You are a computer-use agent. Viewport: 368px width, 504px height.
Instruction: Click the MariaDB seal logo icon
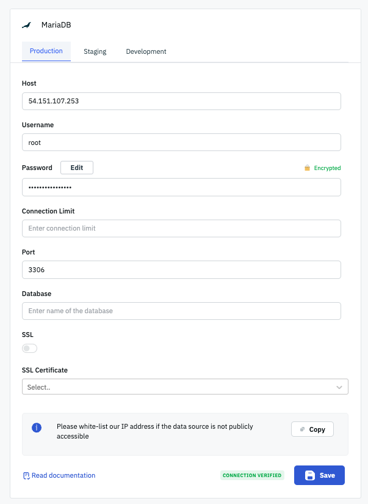click(26, 25)
